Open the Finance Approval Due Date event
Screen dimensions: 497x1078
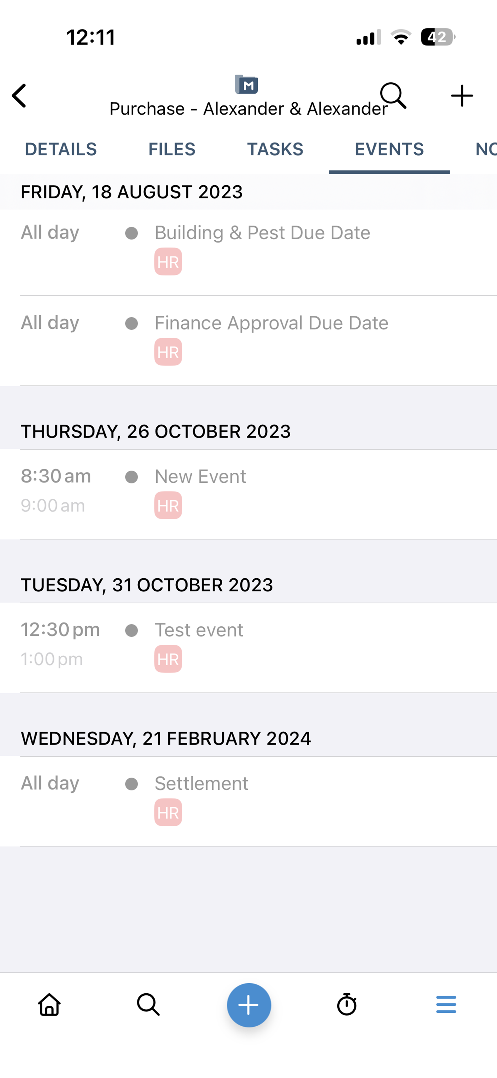click(271, 323)
